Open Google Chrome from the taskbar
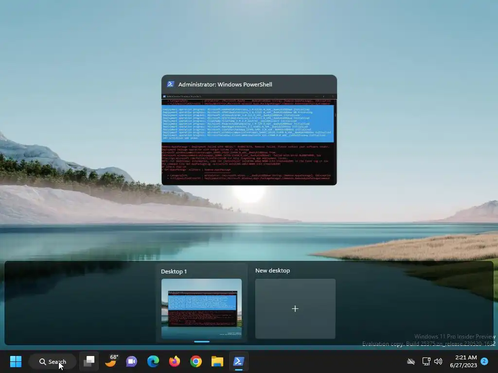Image resolution: width=498 pixels, height=373 pixels. pos(196,361)
